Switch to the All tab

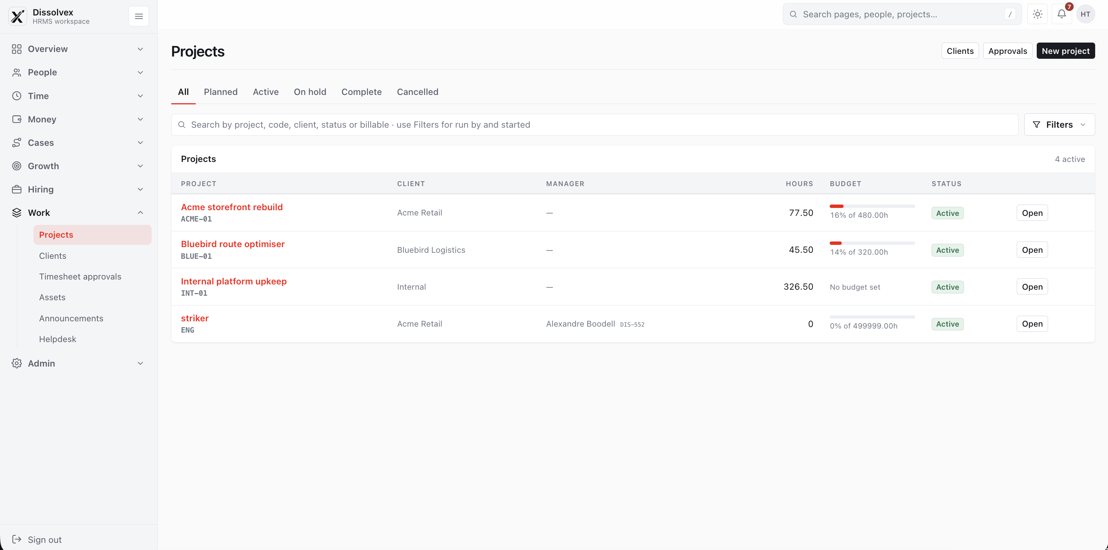[x=183, y=92]
